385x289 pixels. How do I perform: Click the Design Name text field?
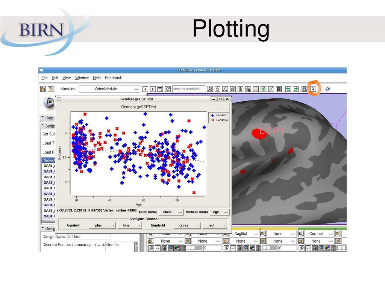point(89,236)
